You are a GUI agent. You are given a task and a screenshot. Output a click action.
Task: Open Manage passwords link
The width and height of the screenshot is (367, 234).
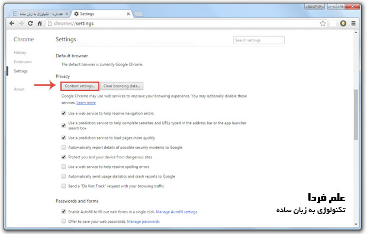(x=143, y=222)
